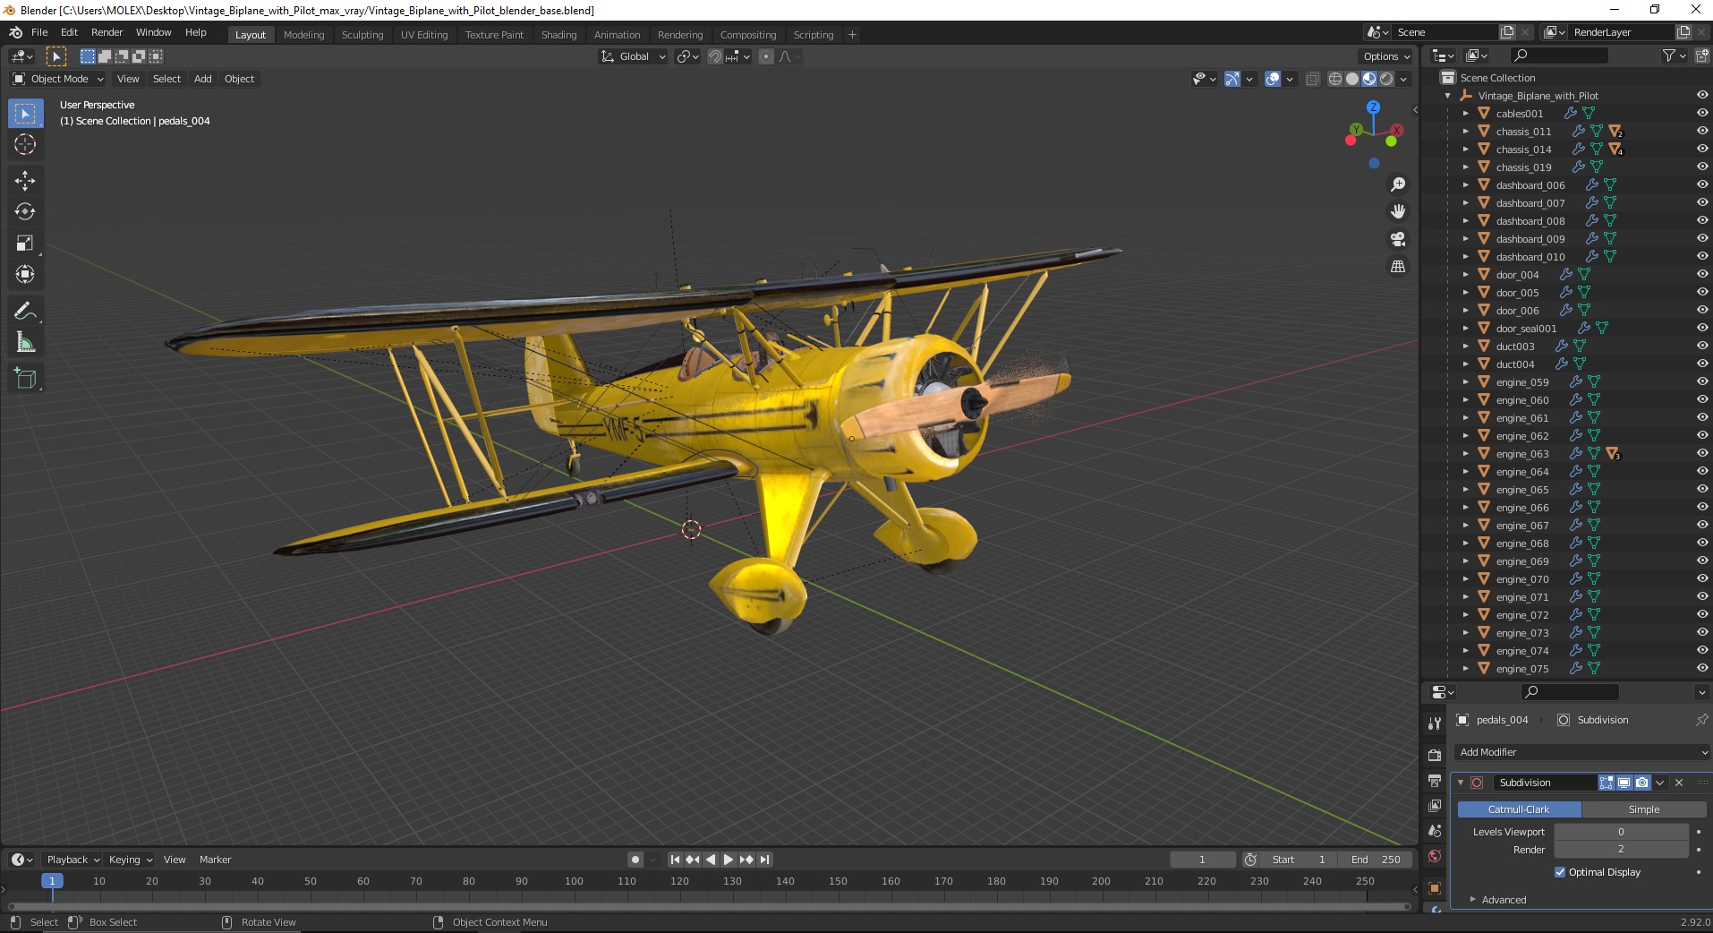Expand the chassis_014 tree row
This screenshot has width=1713, height=933.
[x=1465, y=150]
